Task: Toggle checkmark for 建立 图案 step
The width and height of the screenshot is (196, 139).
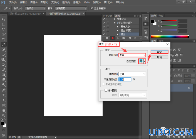Action: (104, 30)
